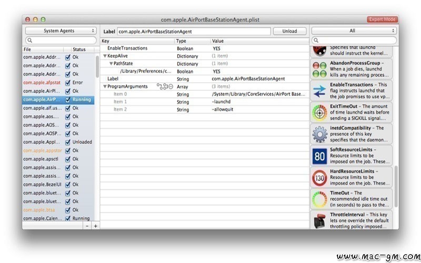Viewport: 421px width, 263px height.
Task: Click the key palette search field
Action: pos(354,41)
